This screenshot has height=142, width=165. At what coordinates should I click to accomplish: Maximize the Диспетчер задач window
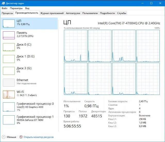tap(151, 3)
